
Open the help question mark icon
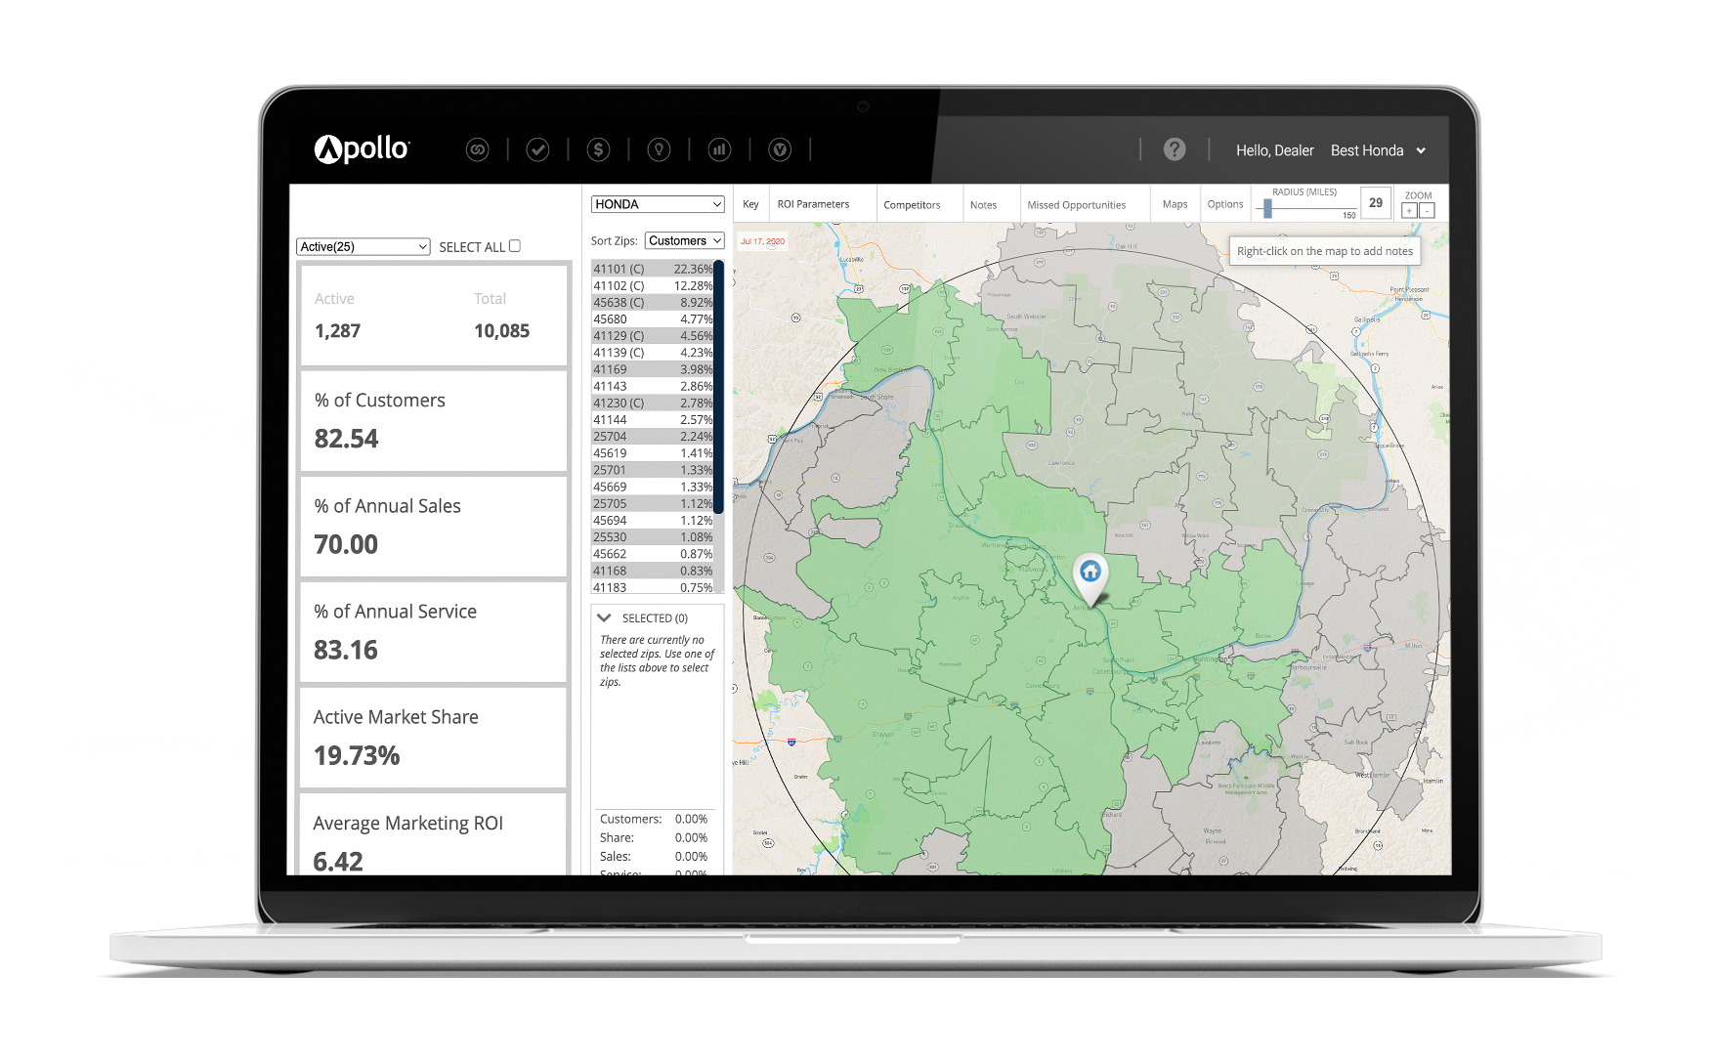pyautogui.click(x=1175, y=149)
